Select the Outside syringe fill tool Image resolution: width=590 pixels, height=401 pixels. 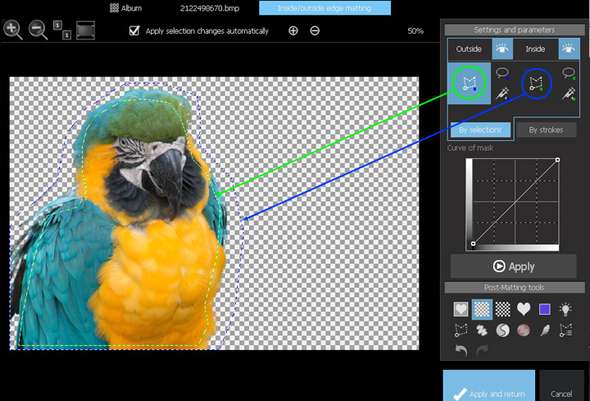(x=502, y=93)
